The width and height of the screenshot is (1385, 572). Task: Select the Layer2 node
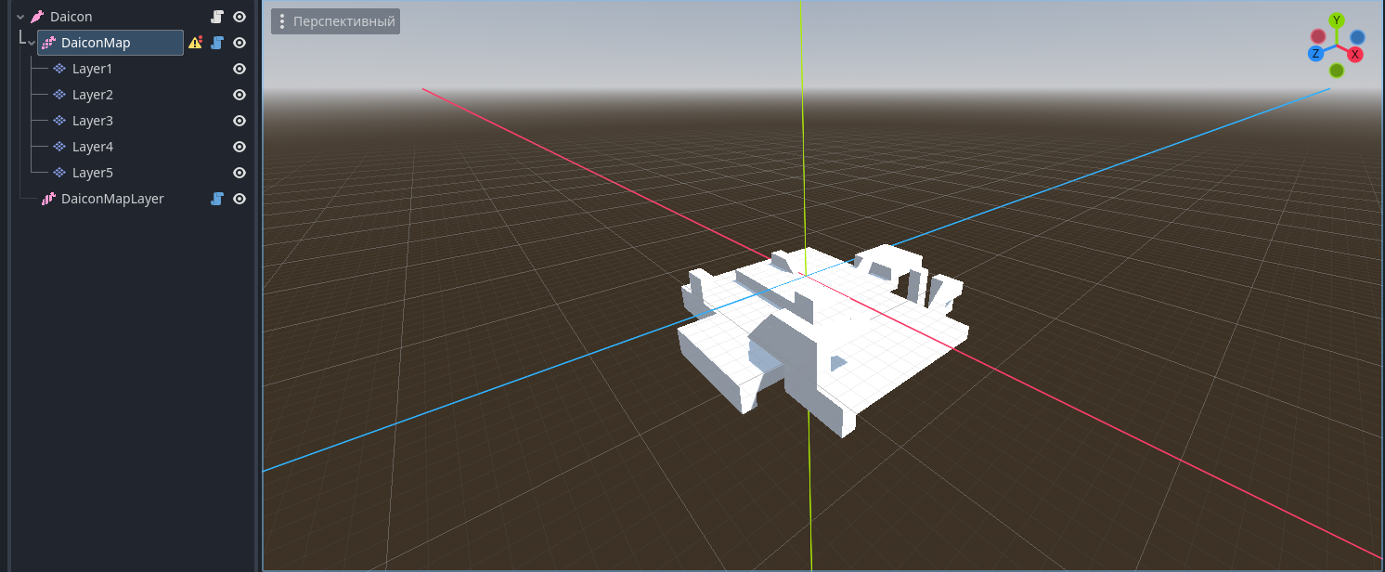(x=93, y=95)
